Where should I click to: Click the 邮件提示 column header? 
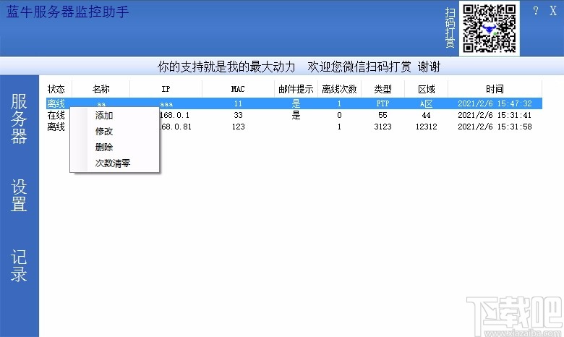296,89
